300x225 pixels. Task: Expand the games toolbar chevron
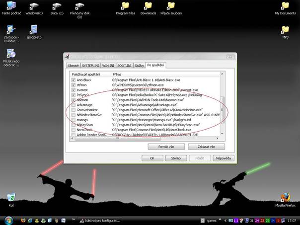coord(220,219)
